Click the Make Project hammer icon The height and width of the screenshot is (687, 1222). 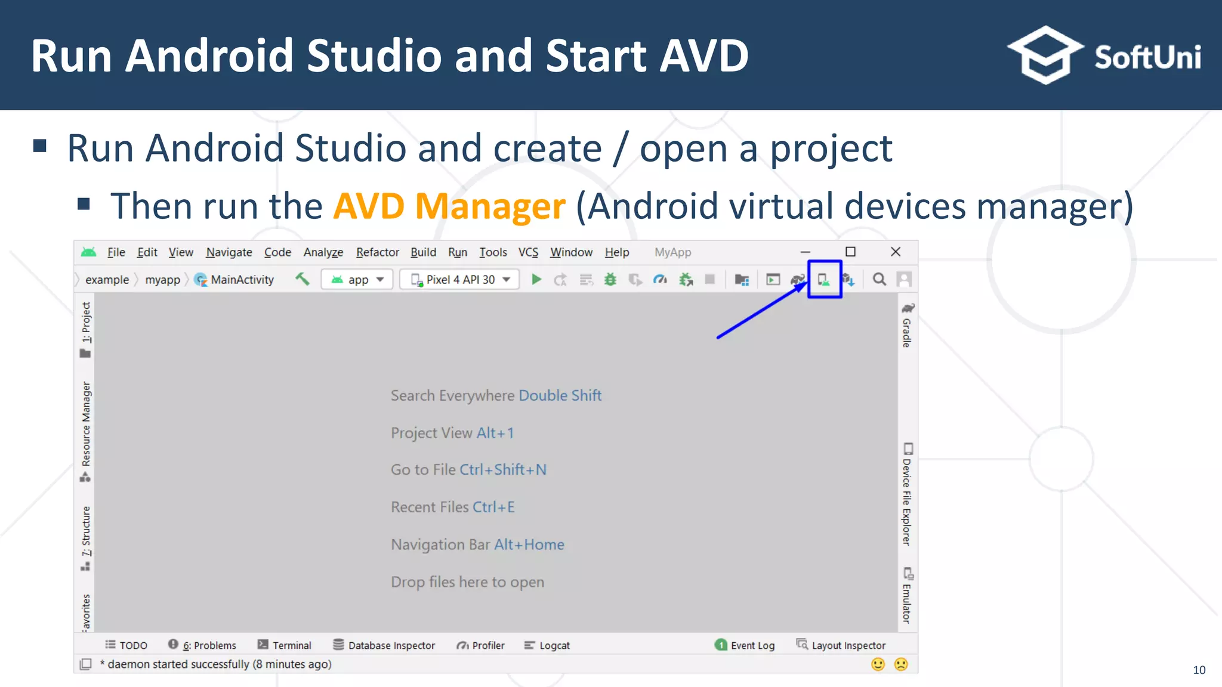pyautogui.click(x=303, y=278)
